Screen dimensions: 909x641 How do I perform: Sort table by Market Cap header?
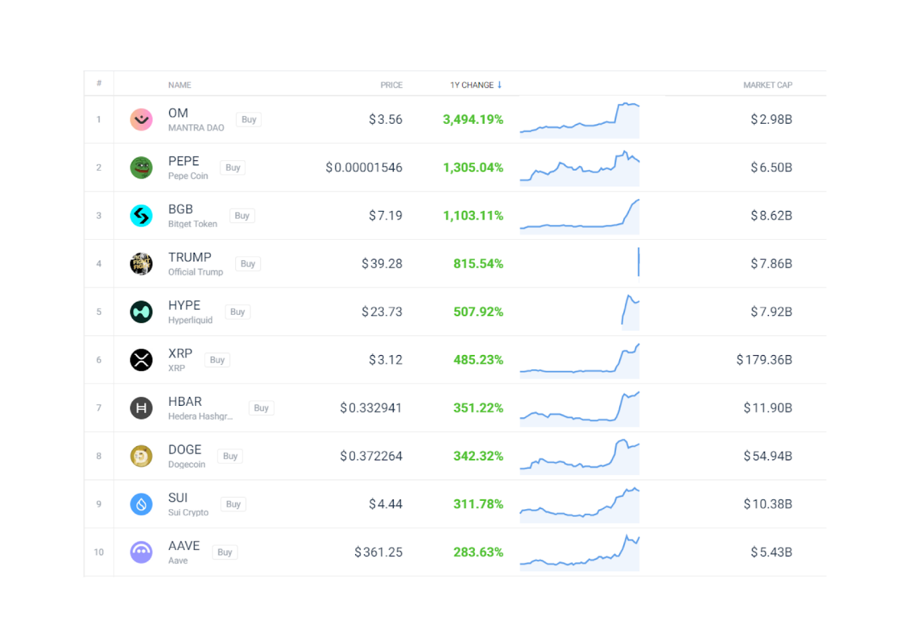[767, 85]
